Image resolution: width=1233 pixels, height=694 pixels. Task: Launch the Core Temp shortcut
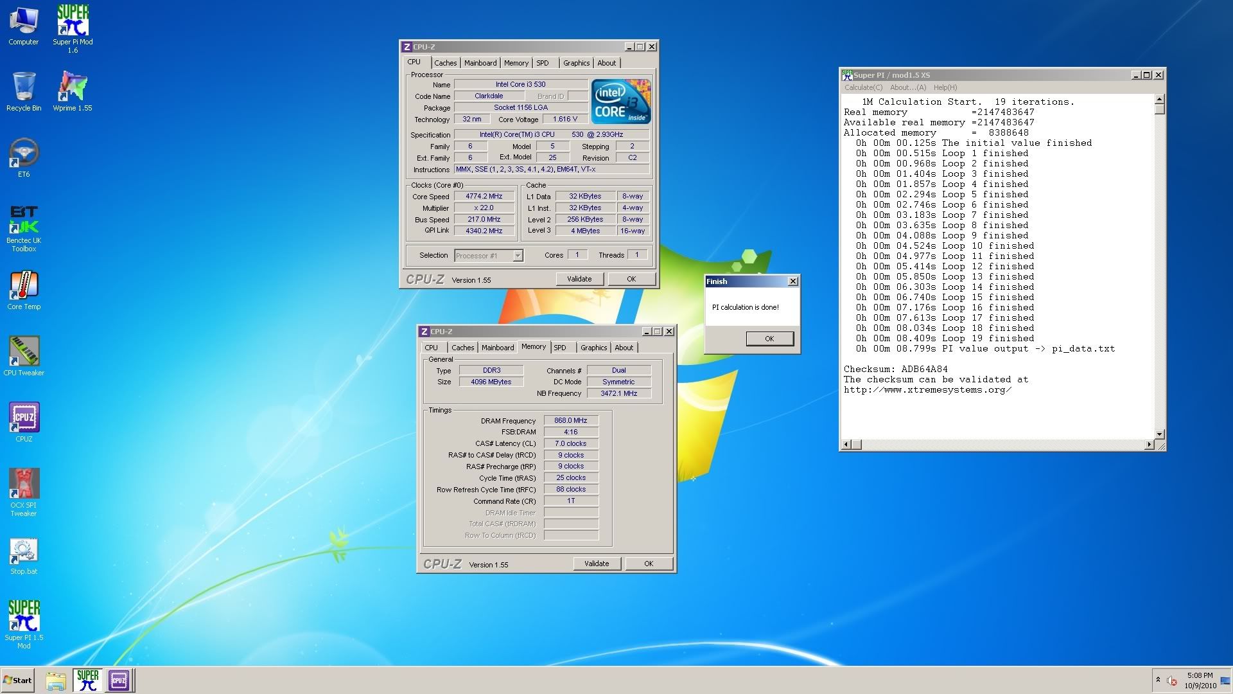pyautogui.click(x=24, y=287)
